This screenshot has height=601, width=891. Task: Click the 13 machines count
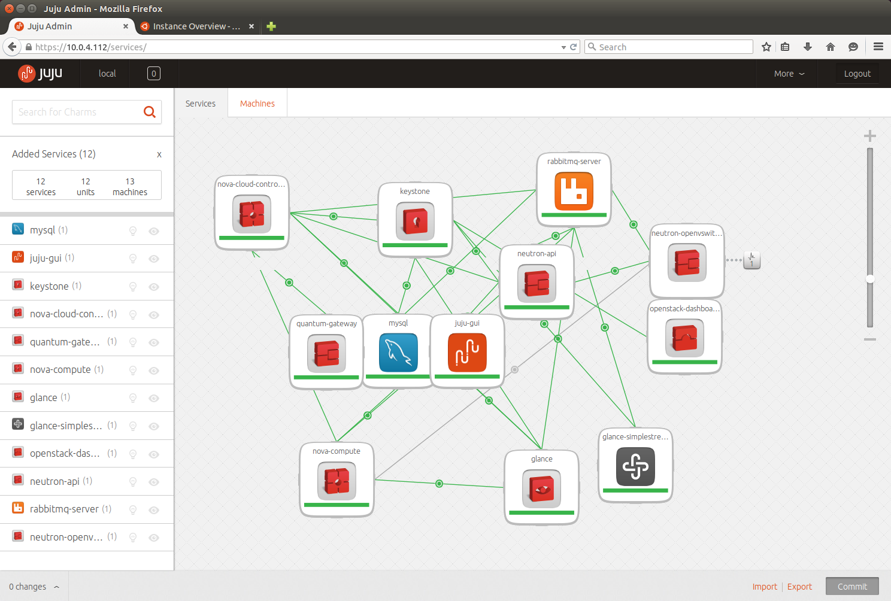(x=130, y=187)
